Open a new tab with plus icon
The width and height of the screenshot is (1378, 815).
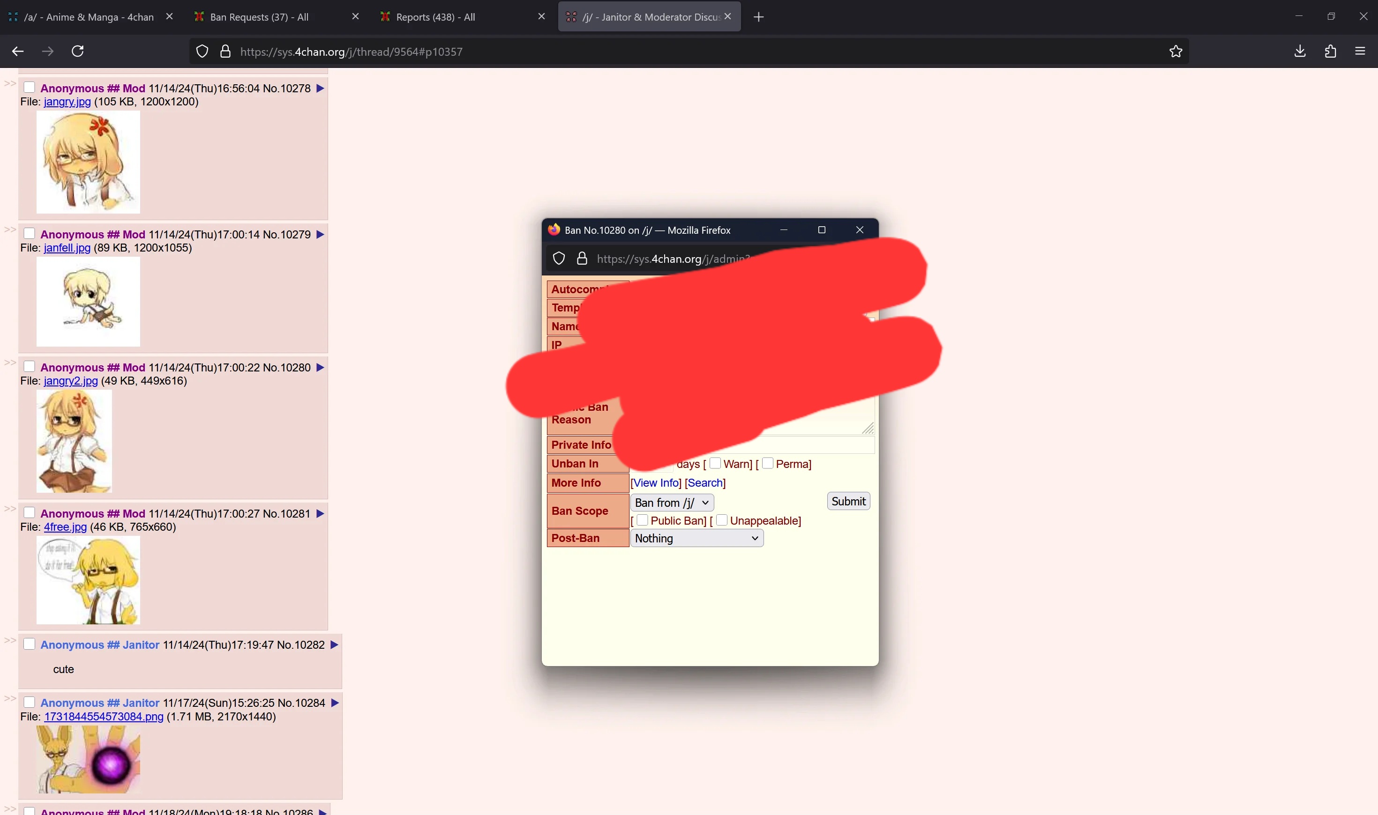(x=759, y=17)
